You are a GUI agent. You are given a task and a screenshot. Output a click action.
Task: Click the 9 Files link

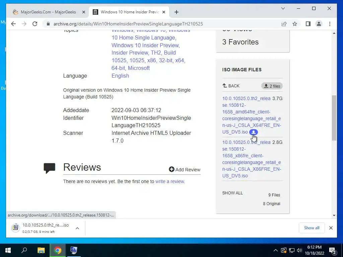click(274, 195)
